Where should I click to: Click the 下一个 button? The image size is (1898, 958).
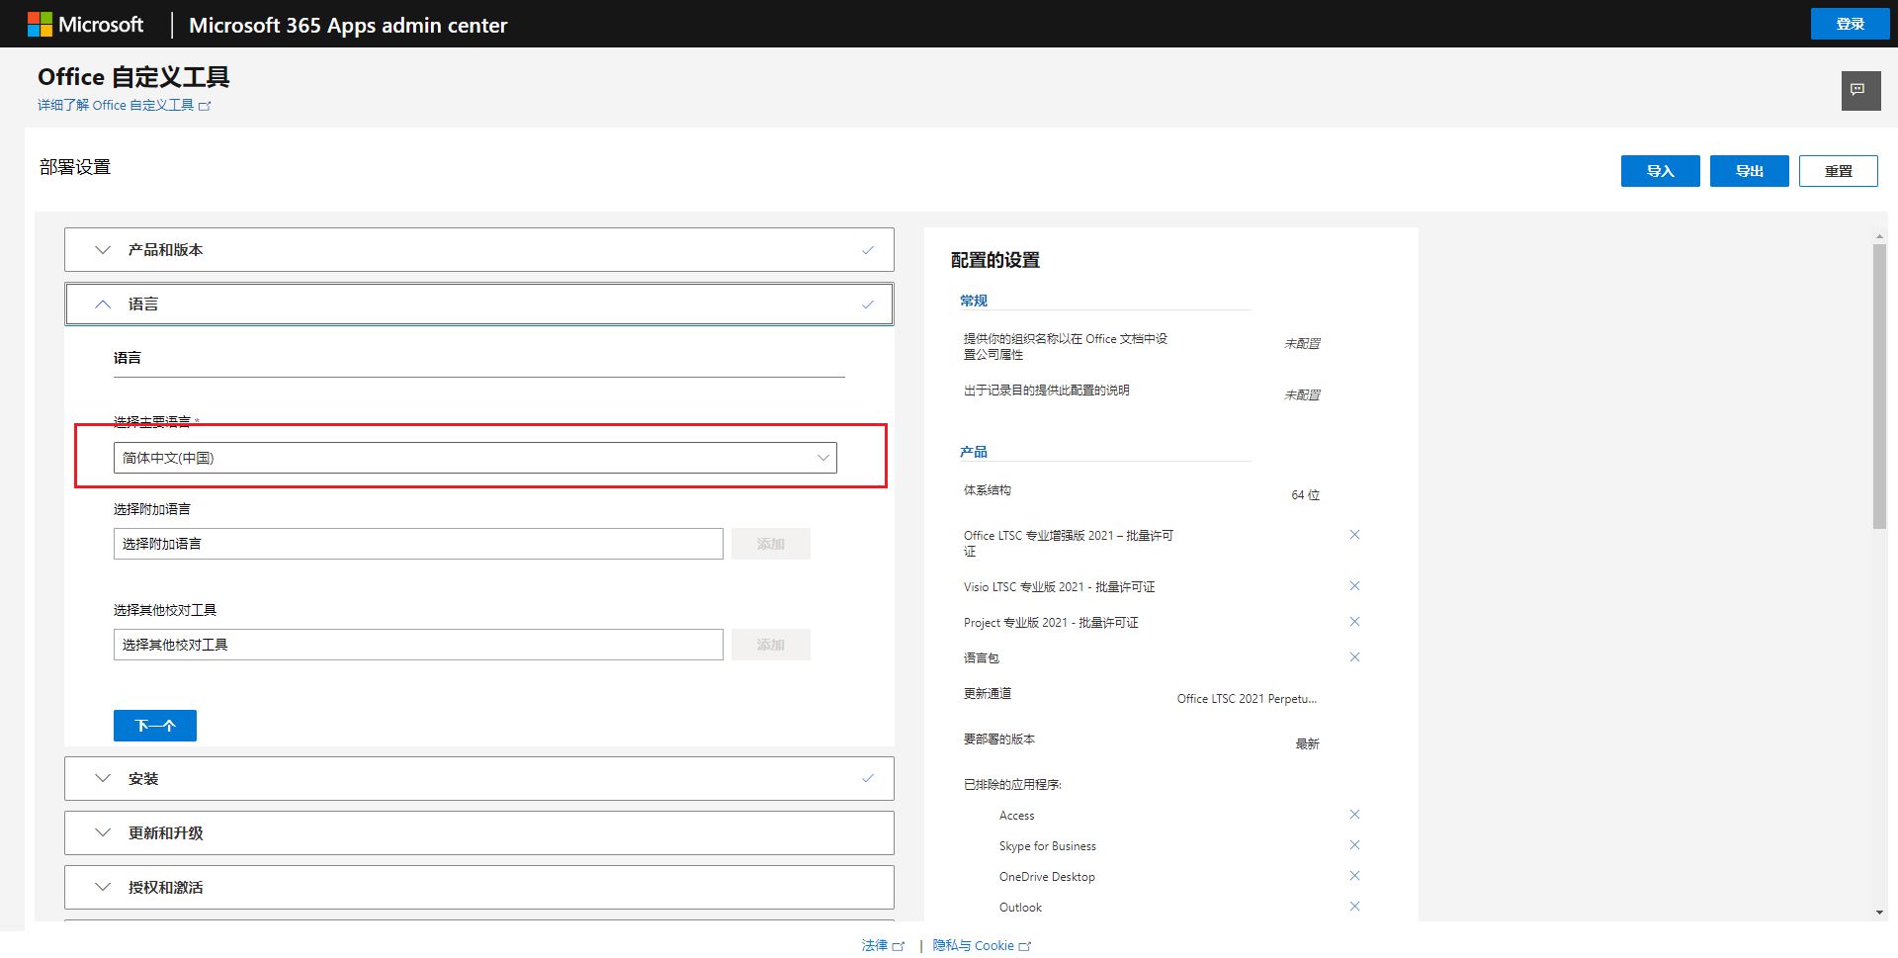(155, 726)
